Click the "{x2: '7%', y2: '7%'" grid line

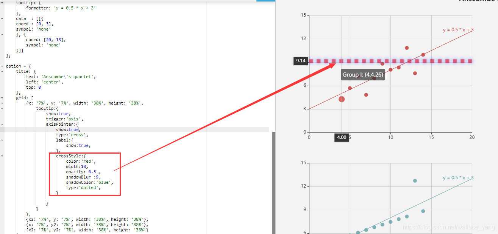tap(87, 230)
